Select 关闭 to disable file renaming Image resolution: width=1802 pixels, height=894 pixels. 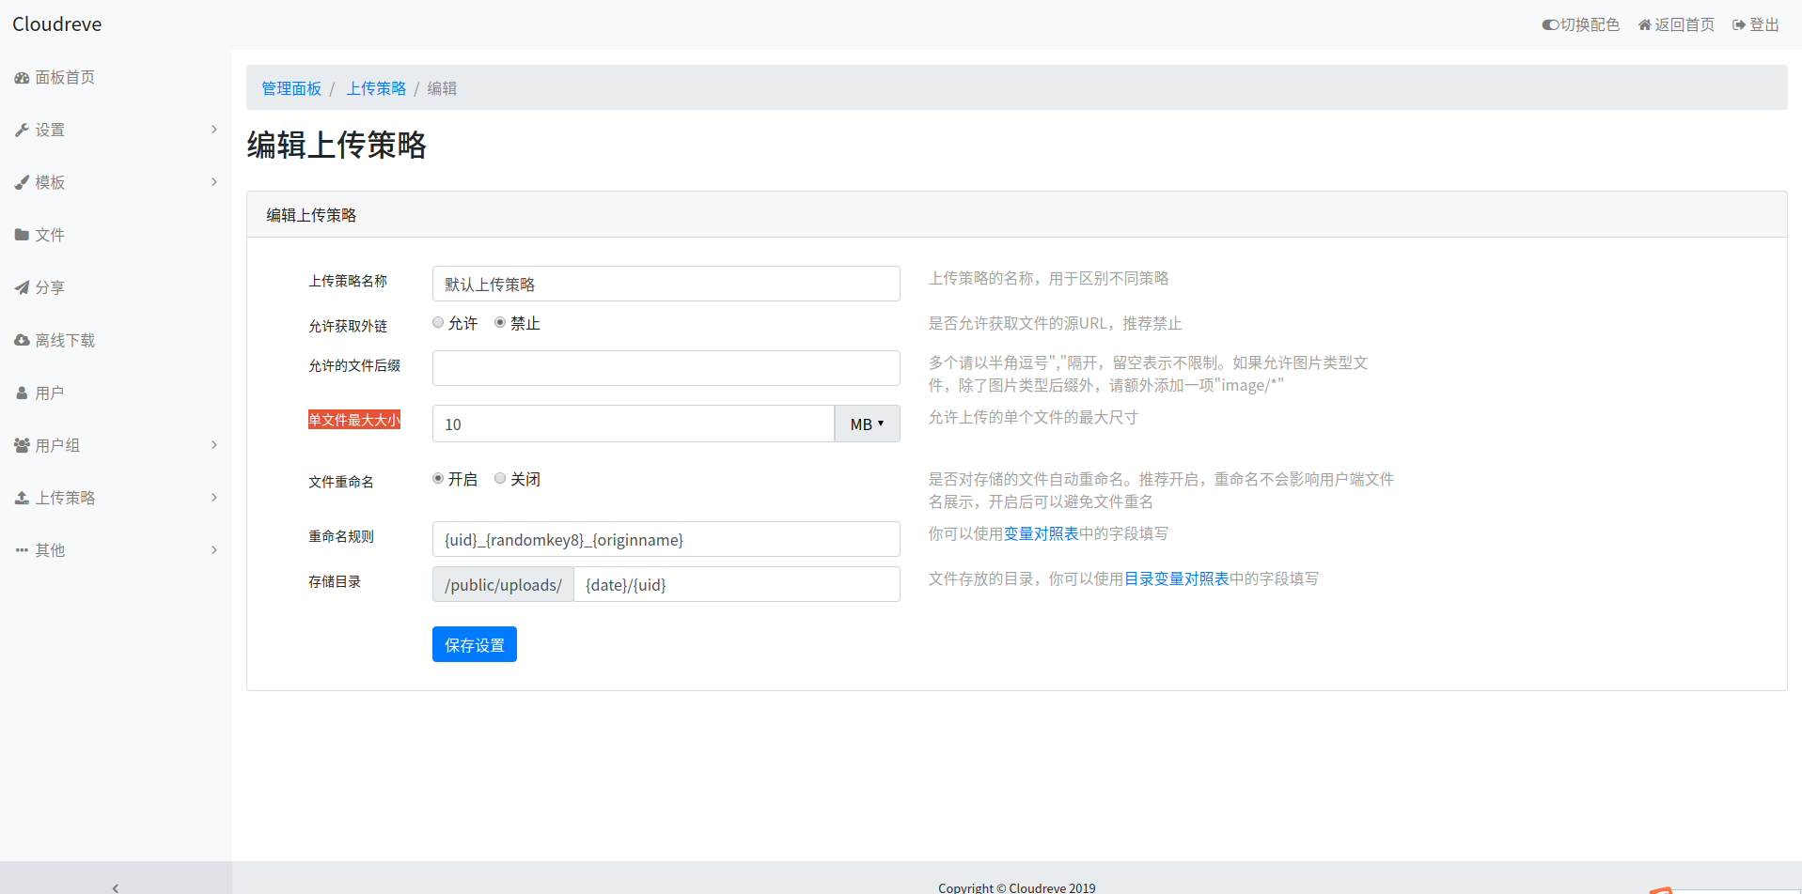coord(500,478)
